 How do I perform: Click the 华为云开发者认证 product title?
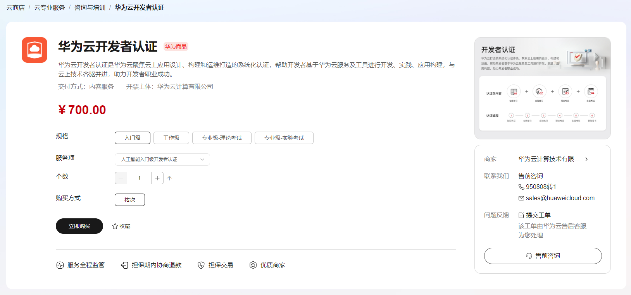108,47
